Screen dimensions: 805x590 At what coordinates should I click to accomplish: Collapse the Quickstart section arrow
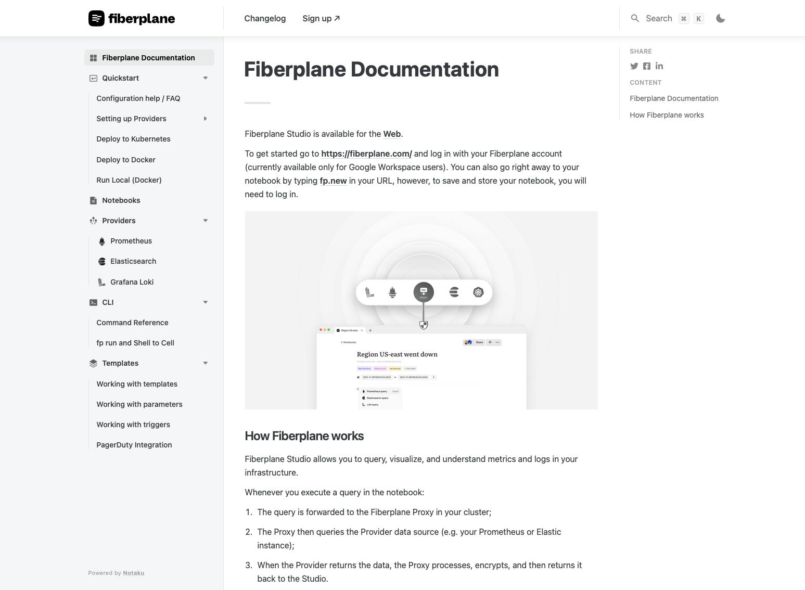pos(206,78)
